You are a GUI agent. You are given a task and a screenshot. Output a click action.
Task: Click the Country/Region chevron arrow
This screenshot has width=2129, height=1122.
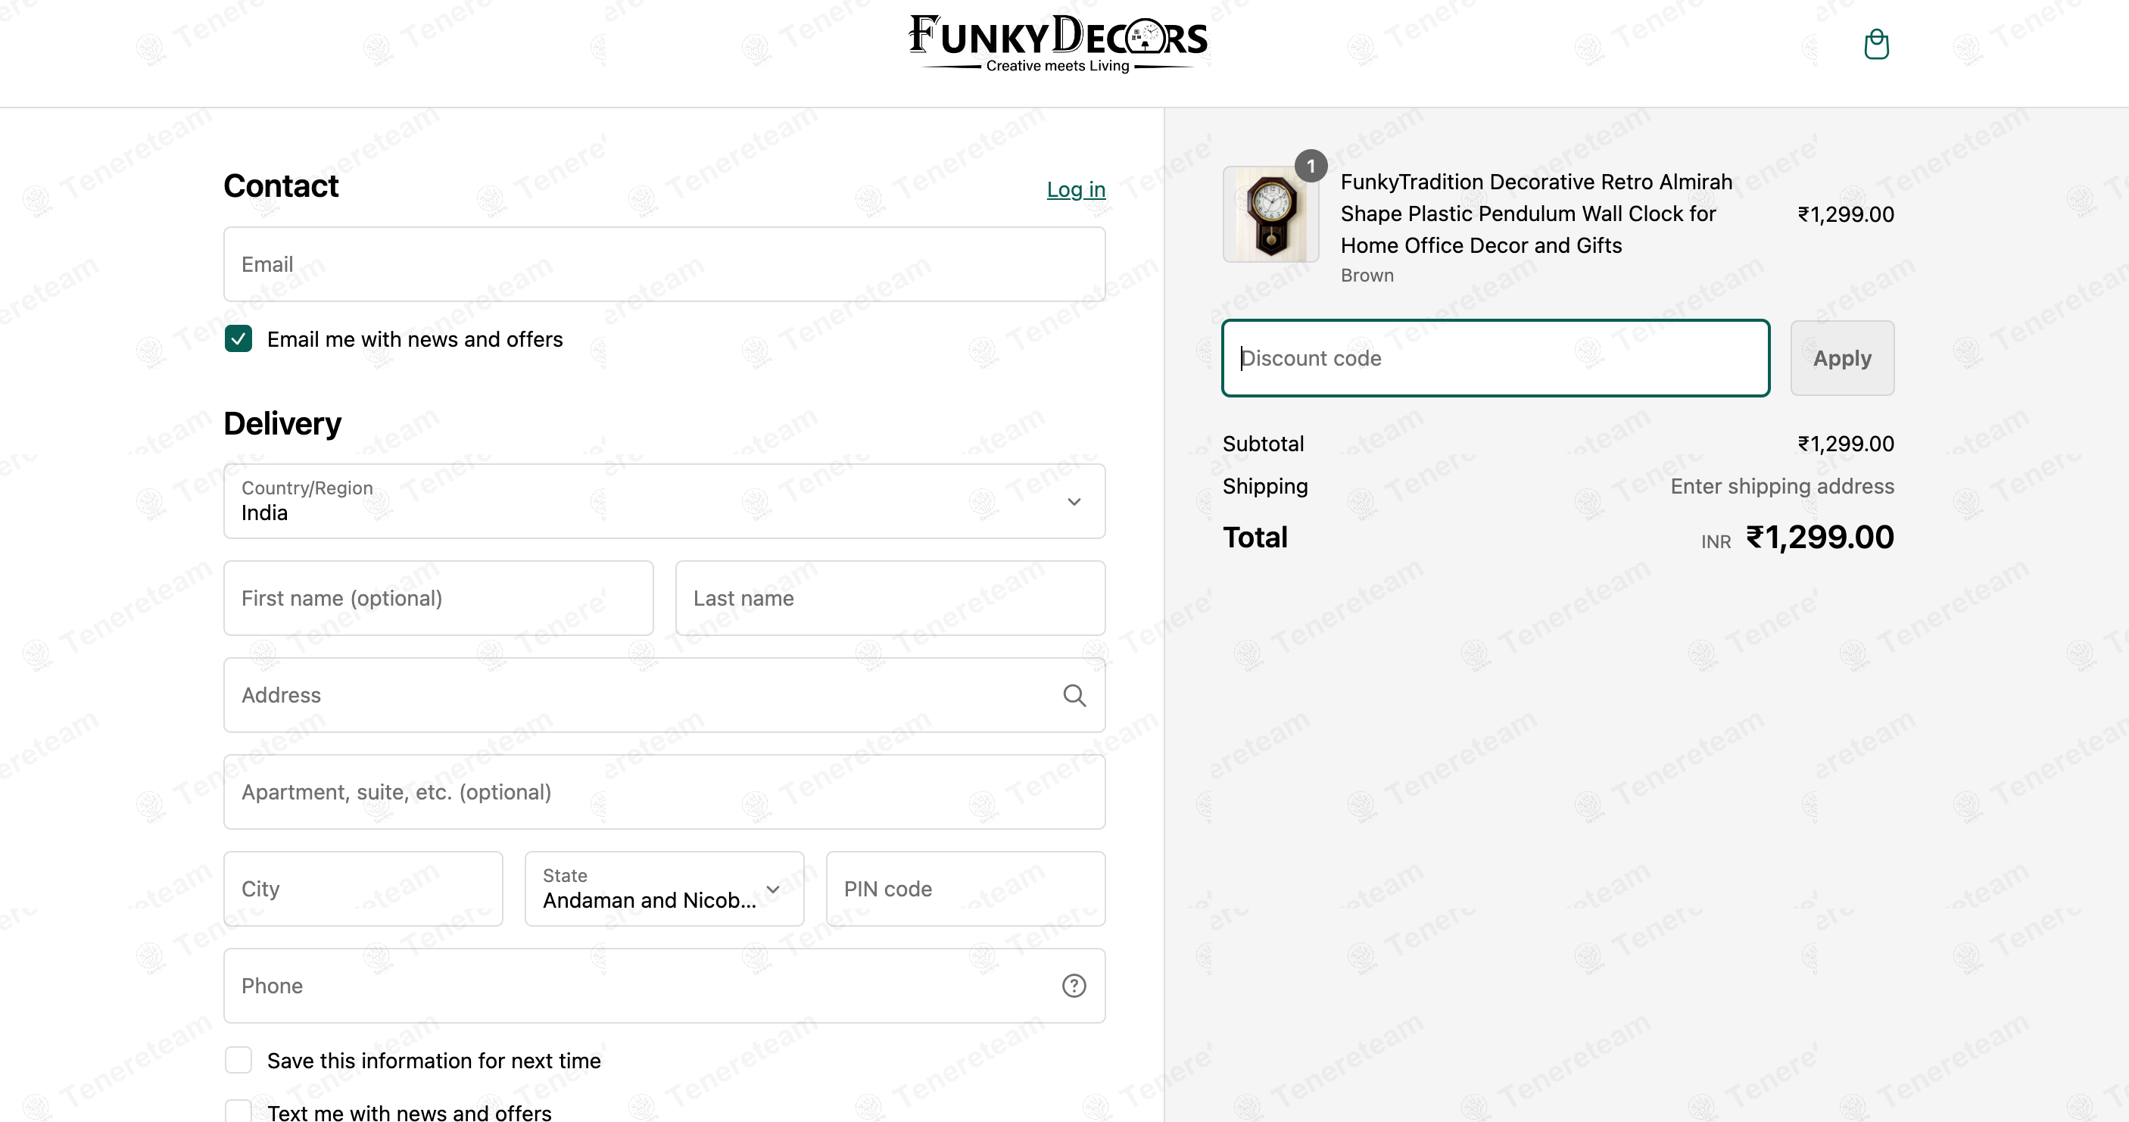(1074, 501)
